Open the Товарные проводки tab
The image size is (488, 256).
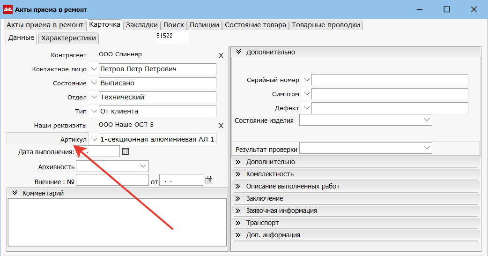tap(326, 25)
